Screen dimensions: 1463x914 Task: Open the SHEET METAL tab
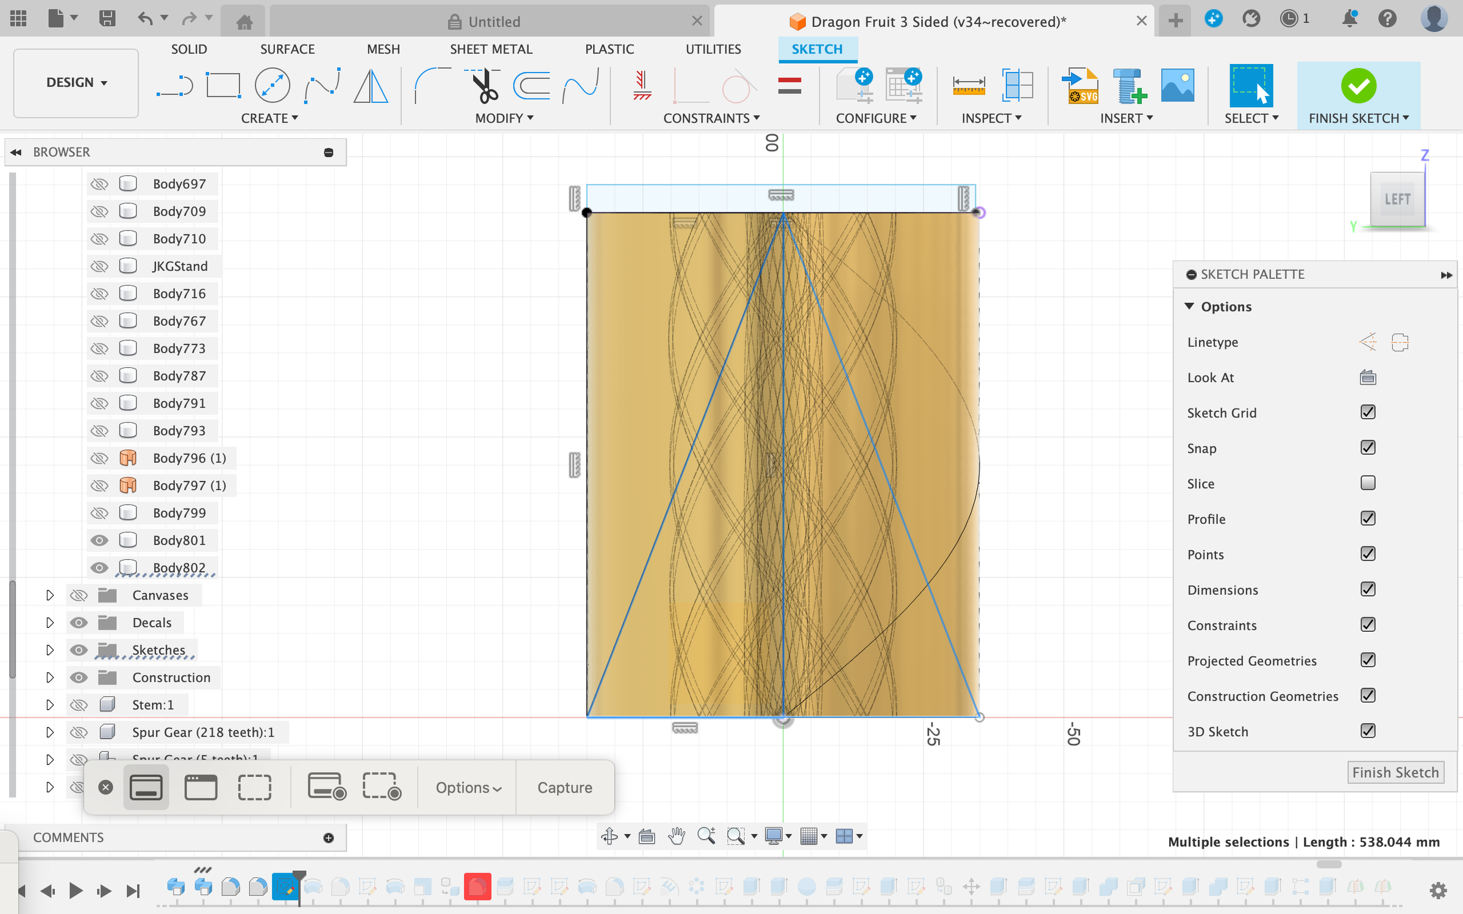[x=491, y=49]
